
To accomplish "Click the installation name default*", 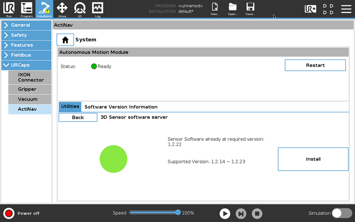I will 185,12.
